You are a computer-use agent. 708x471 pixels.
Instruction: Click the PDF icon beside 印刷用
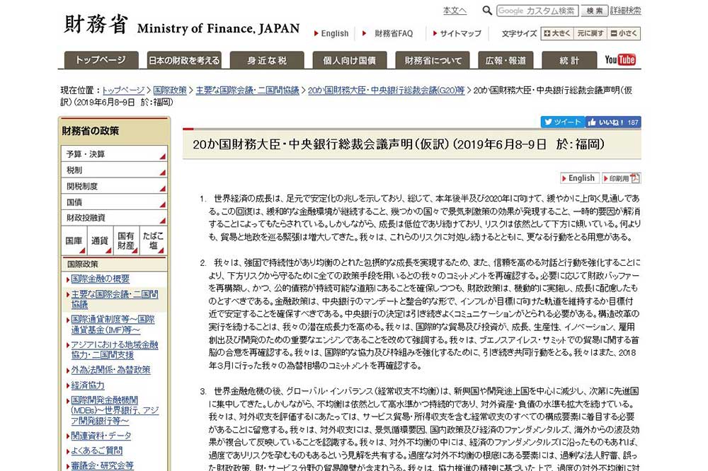click(635, 178)
